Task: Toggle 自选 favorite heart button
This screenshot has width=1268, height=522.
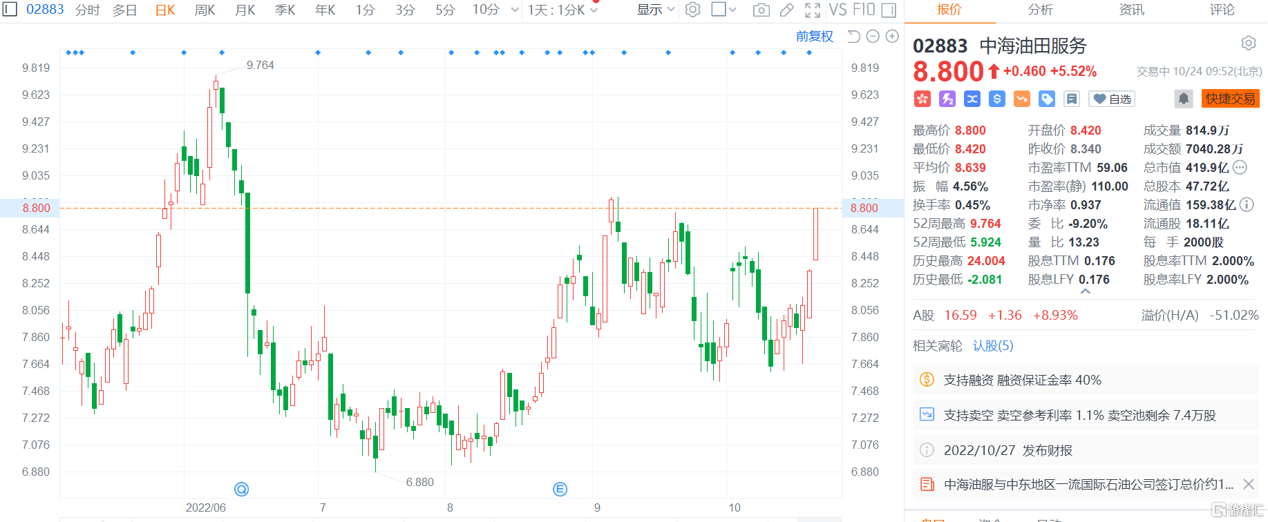Action: 1112,99
